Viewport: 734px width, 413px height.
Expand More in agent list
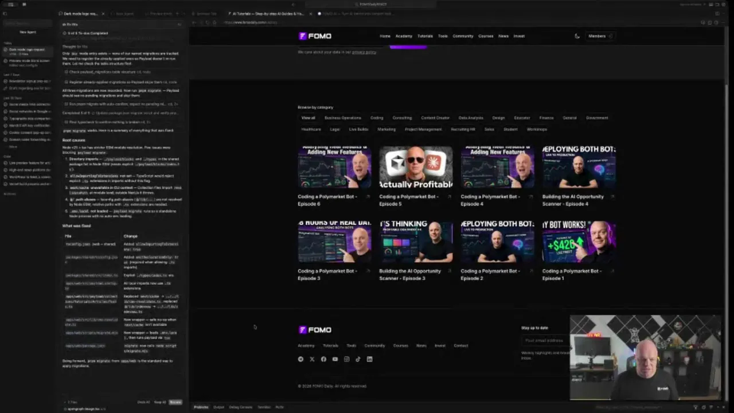13,147
